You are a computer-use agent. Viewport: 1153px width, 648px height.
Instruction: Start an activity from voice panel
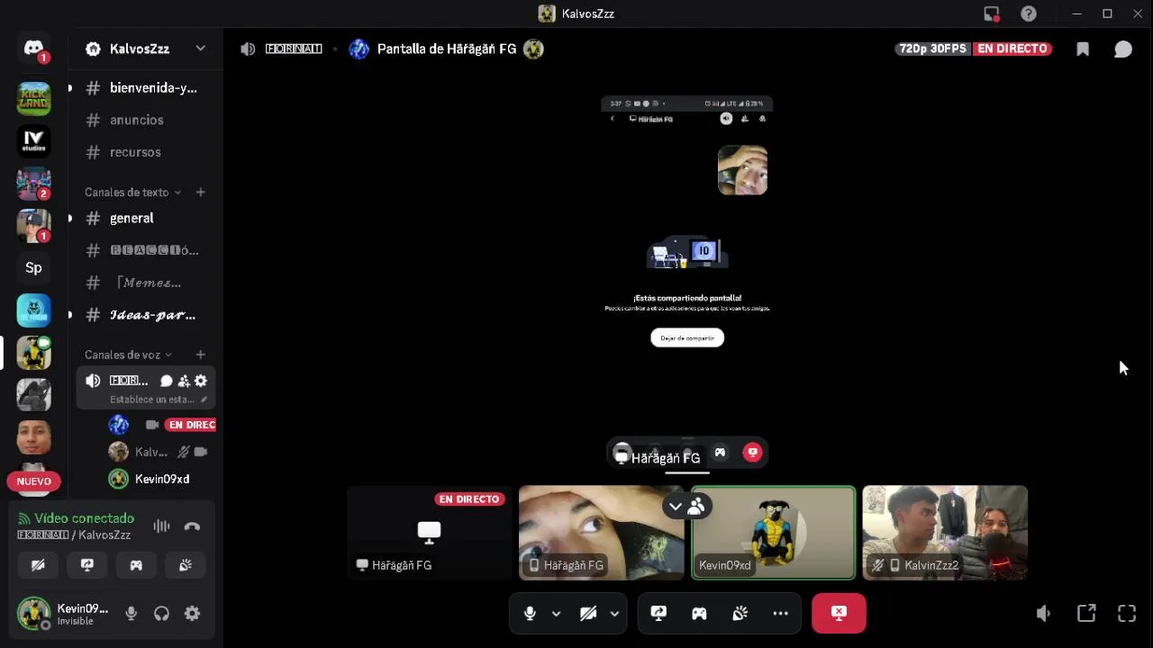point(136,565)
